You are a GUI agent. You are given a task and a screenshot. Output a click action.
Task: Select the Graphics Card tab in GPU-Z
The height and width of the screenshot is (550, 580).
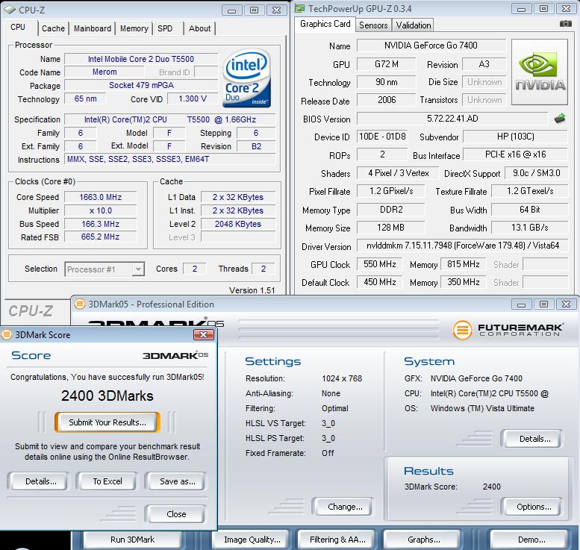325,24
